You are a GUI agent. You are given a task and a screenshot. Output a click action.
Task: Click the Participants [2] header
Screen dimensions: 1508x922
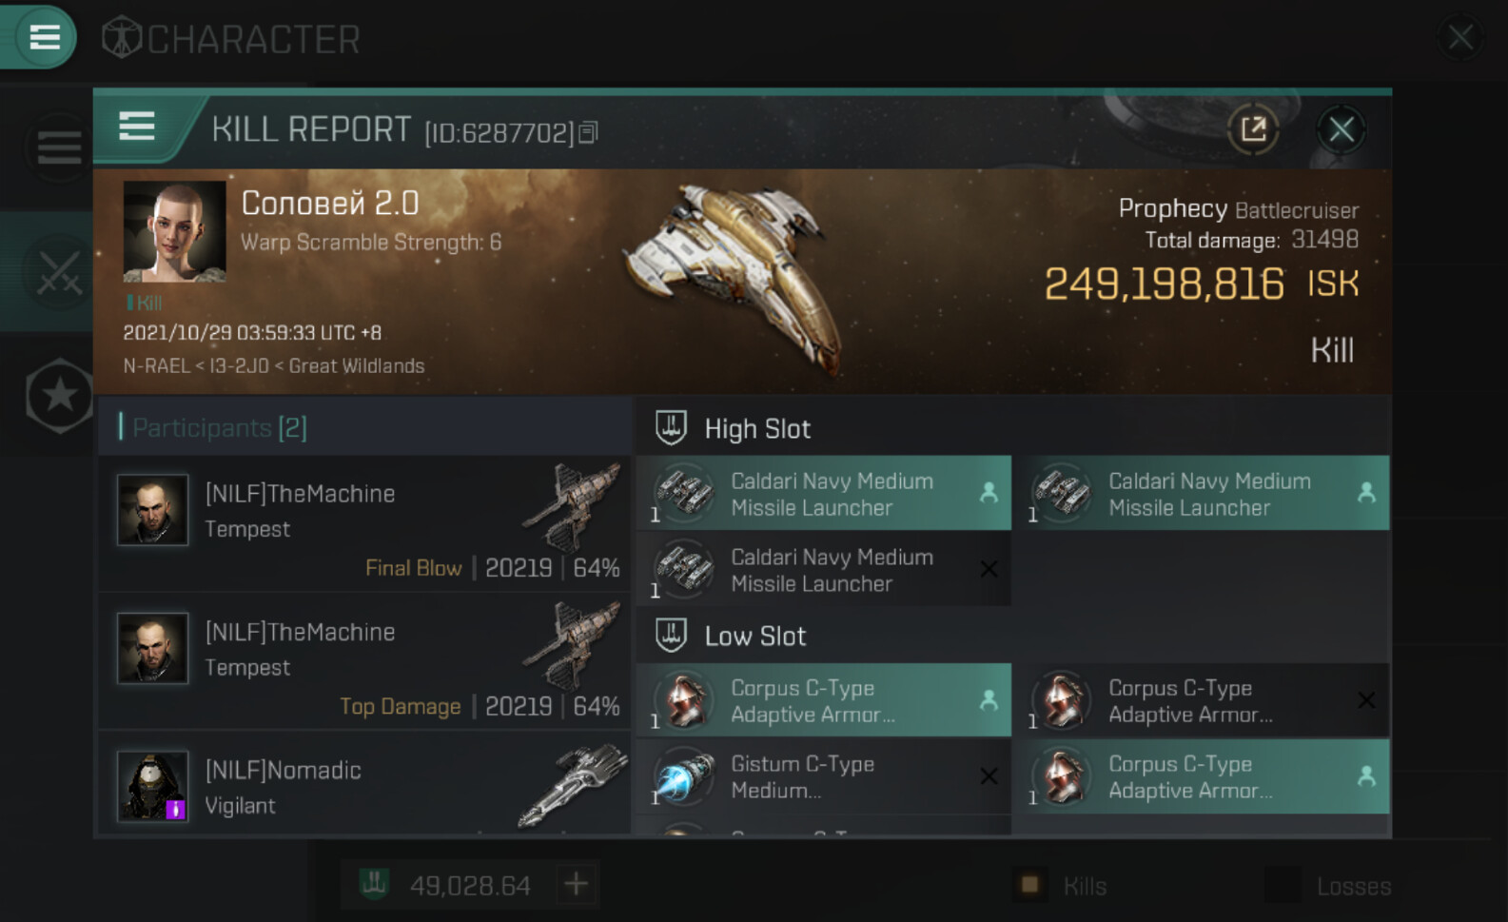[219, 428]
